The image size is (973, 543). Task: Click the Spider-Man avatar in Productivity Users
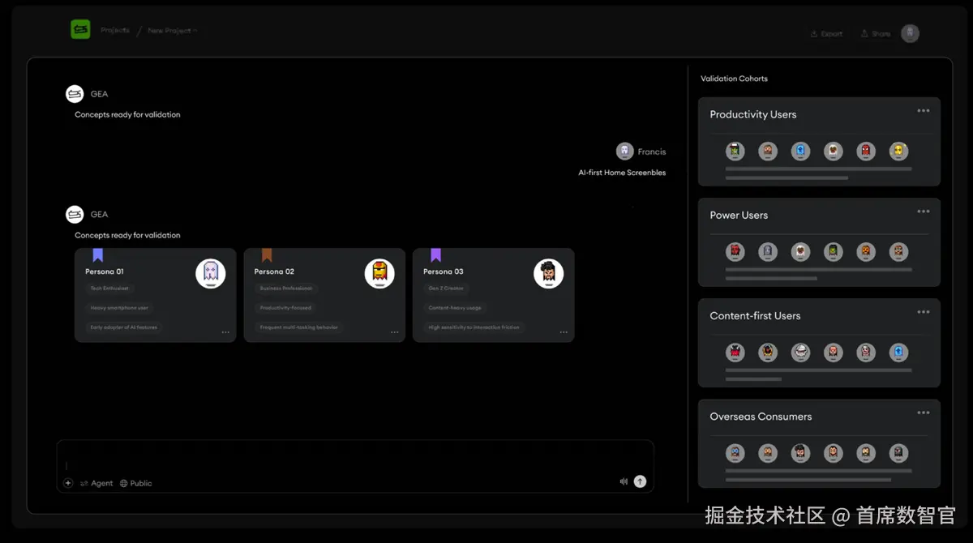(x=866, y=152)
